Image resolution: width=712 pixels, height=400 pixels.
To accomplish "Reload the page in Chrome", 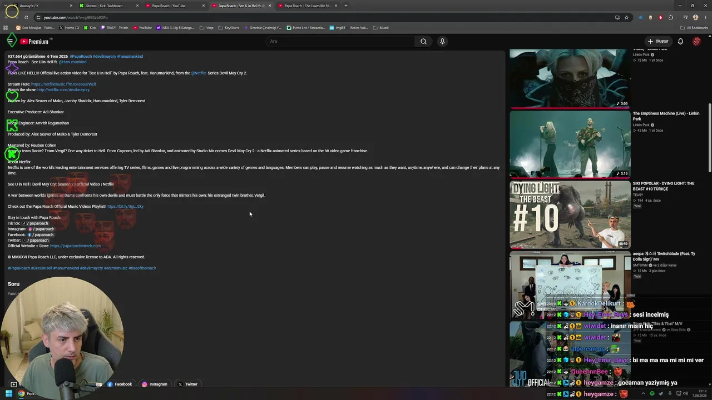I will pyautogui.click(x=26, y=17).
